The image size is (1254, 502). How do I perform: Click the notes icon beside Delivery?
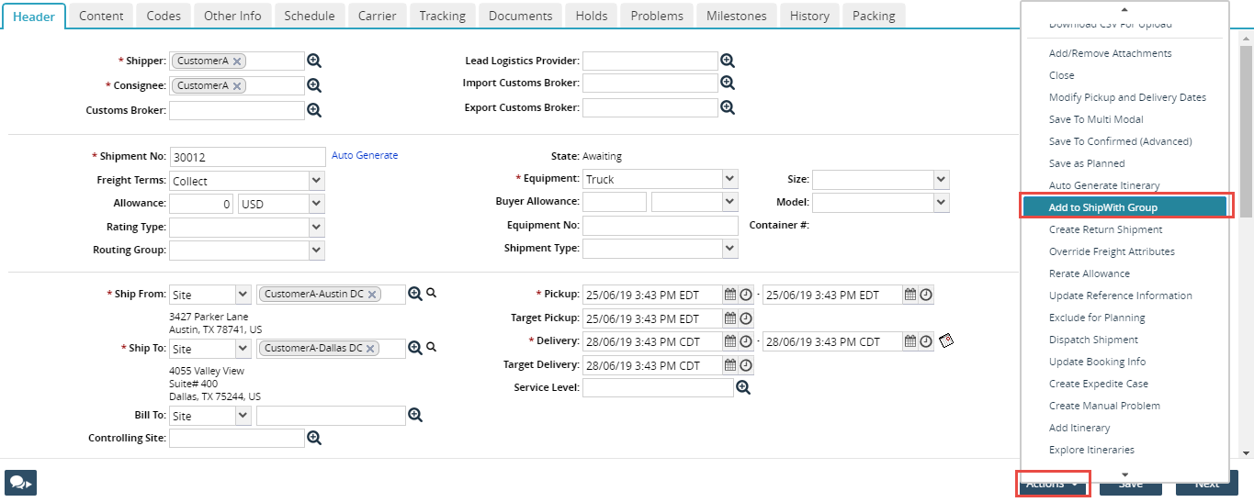(x=946, y=341)
